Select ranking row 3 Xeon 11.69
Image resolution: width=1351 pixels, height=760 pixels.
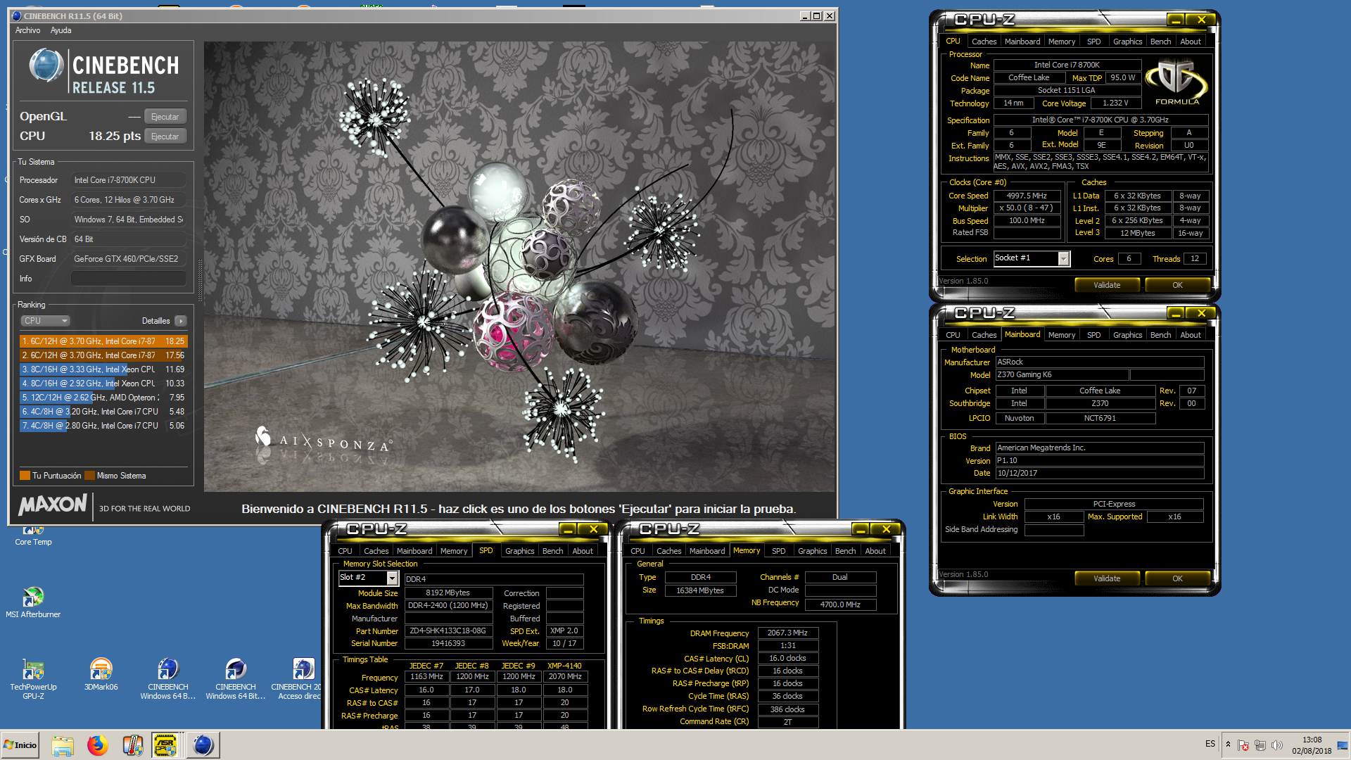pos(103,369)
